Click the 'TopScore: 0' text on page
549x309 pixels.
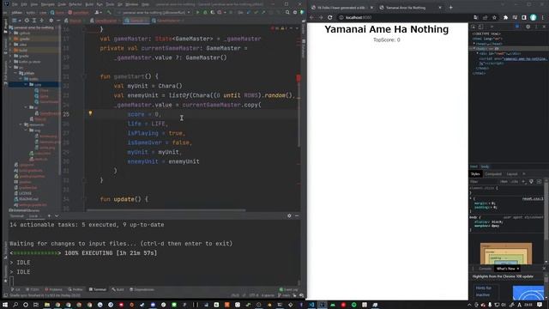point(387,40)
